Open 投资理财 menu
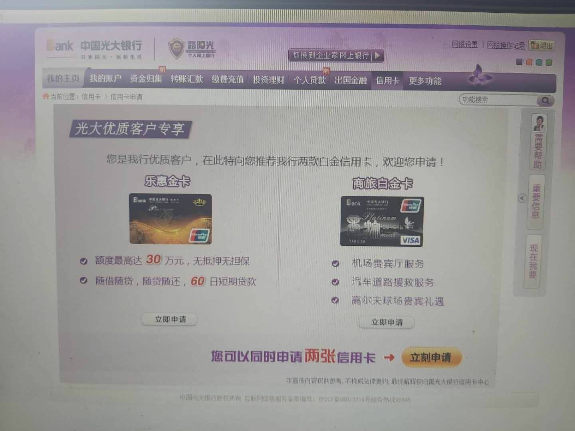575x431 pixels. pyautogui.click(x=268, y=80)
